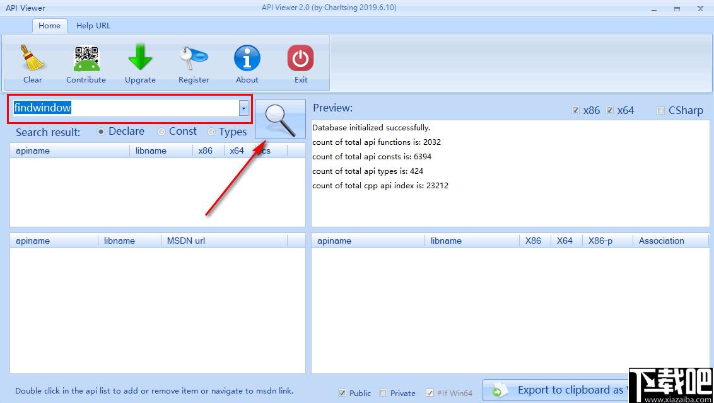Click the Association column header
The width and height of the screenshot is (714, 403).
click(x=670, y=241)
